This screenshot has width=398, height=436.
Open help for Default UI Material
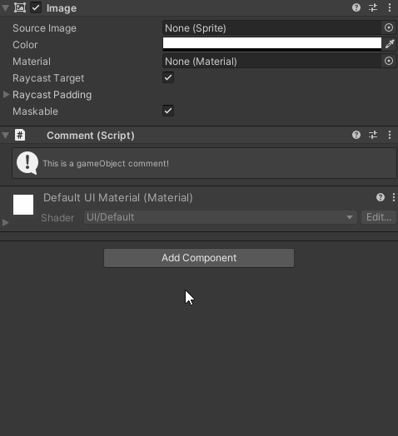pyautogui.click(x=381, y=197)
